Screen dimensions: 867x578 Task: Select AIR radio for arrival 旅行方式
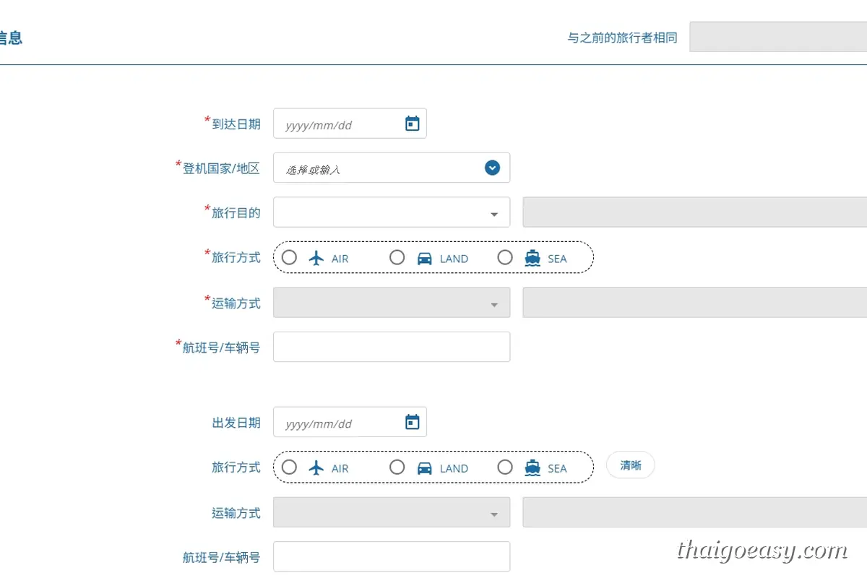(x=289, y=257)
